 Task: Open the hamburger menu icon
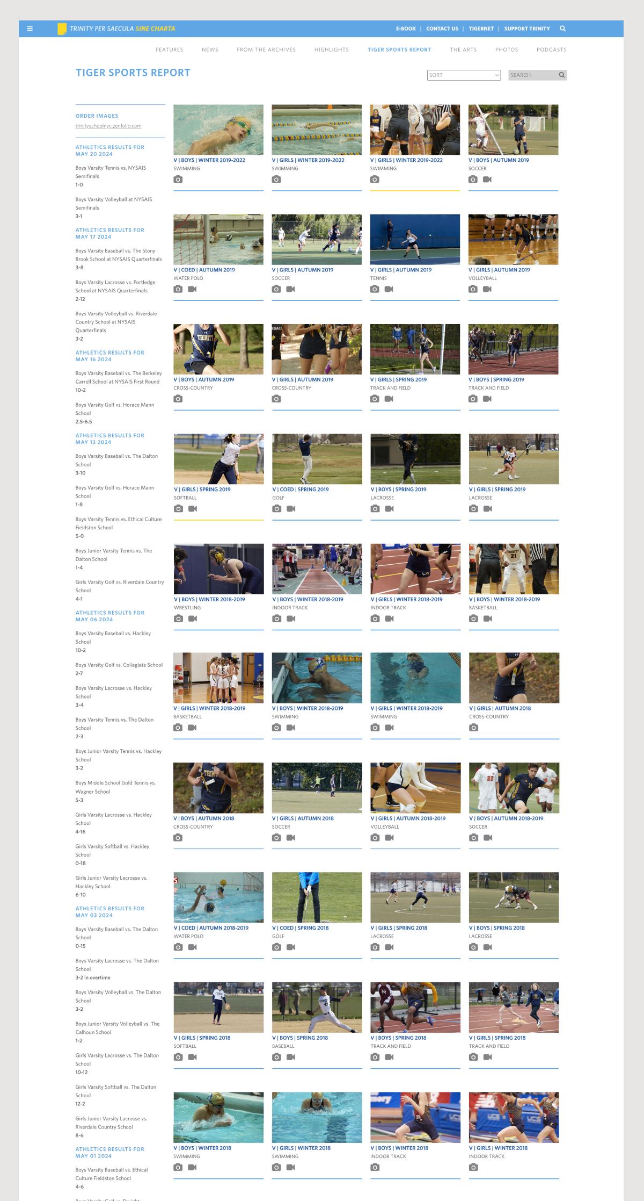click(30, 29)
